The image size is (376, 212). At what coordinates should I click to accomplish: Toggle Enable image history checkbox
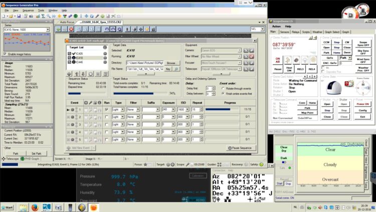5,54
